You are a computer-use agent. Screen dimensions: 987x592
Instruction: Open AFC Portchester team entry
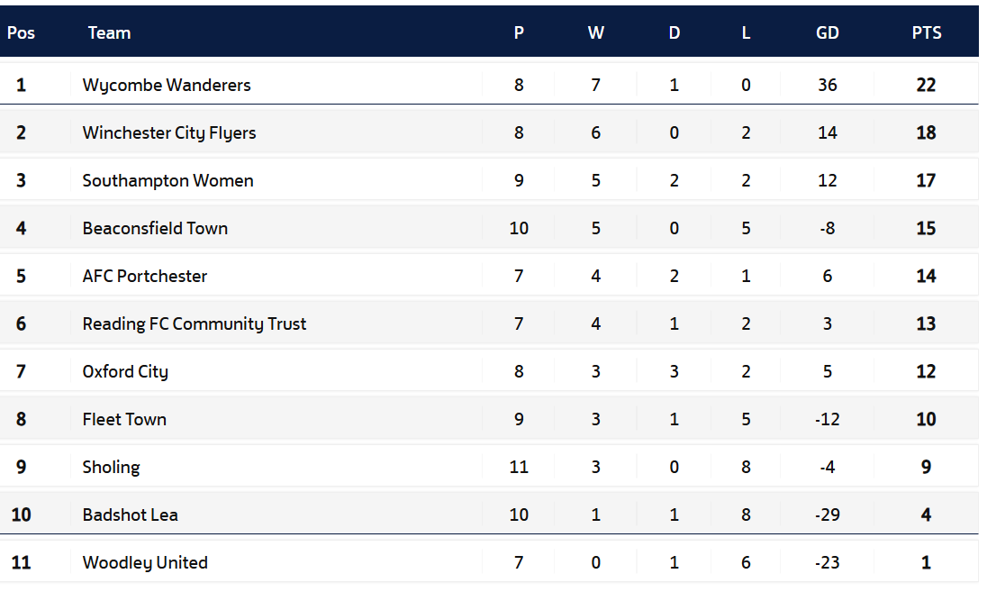pos(145,276)
